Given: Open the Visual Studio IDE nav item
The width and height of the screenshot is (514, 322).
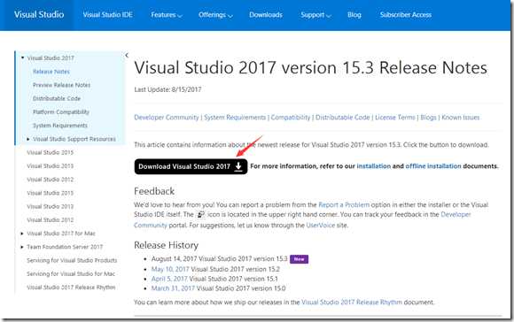Looking at the screenshot, I should point(107,15).
